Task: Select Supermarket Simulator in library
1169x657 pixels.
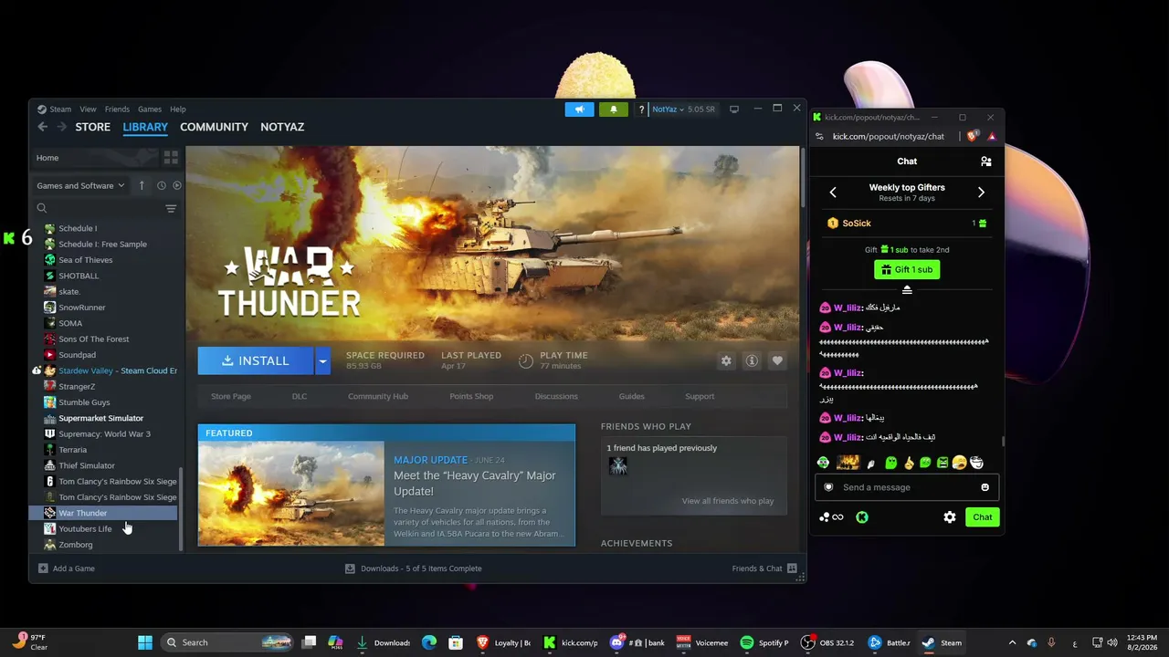Action: point(106,418)
